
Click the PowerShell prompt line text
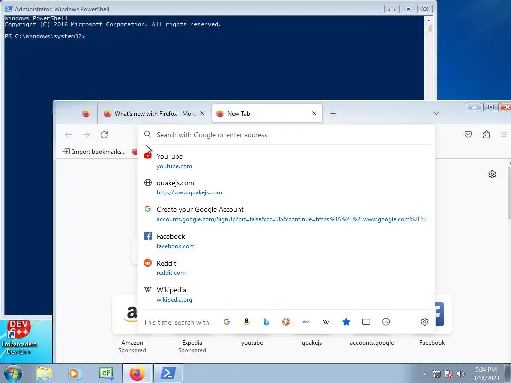pos(45,36)
